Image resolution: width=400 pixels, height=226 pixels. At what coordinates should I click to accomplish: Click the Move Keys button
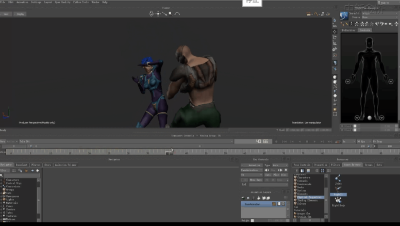[256, 180]
